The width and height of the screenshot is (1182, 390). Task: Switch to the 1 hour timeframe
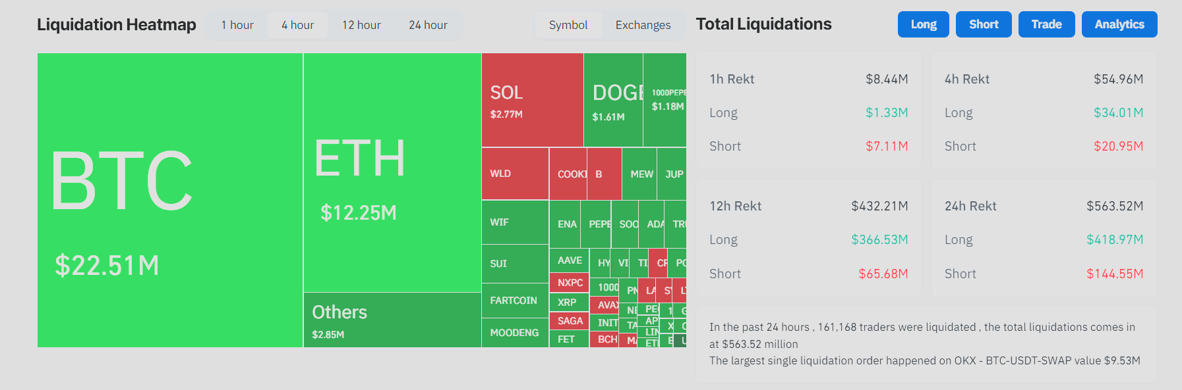(236, 24)
